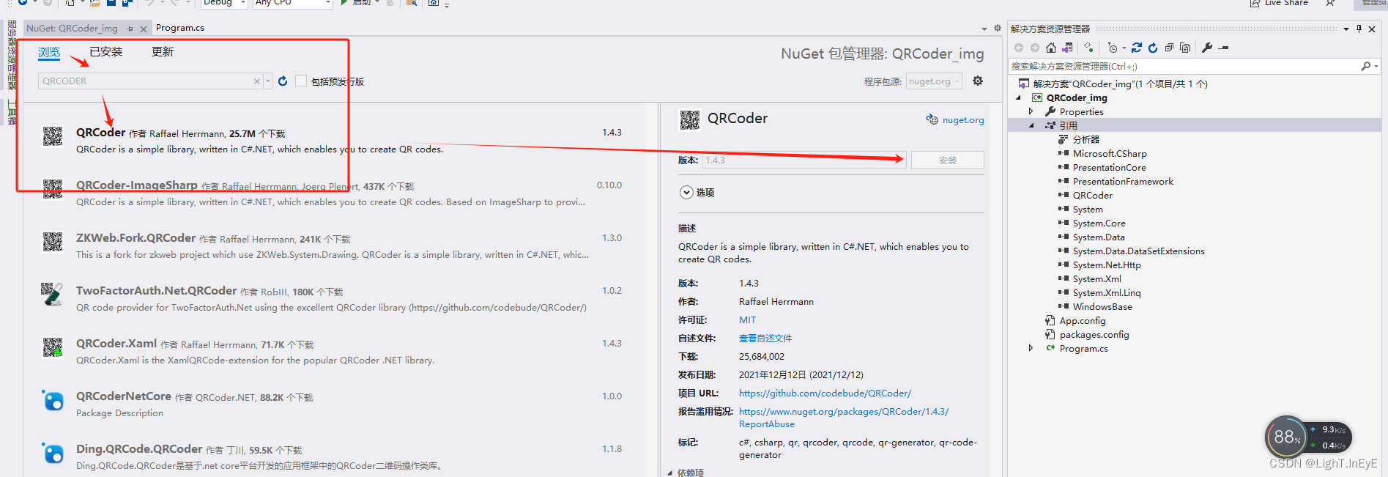Toggle Show All Files icon
This screenshot has height=477, width=1388.
point(1185,48)
